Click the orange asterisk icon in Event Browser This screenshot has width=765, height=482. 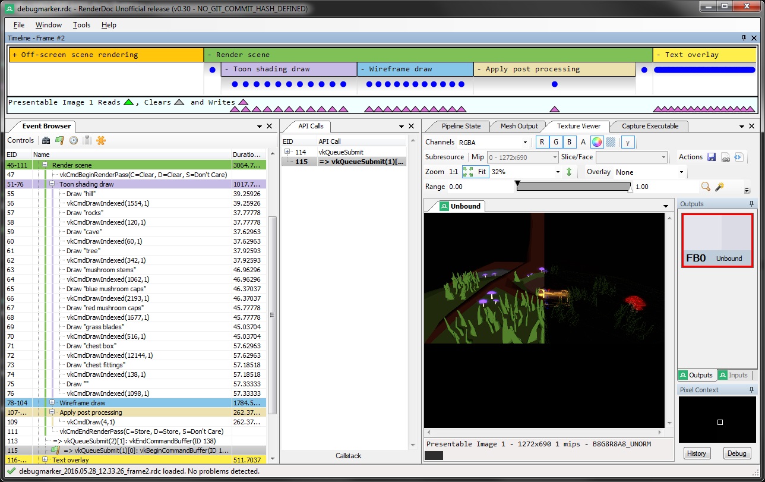pos(101,141)
